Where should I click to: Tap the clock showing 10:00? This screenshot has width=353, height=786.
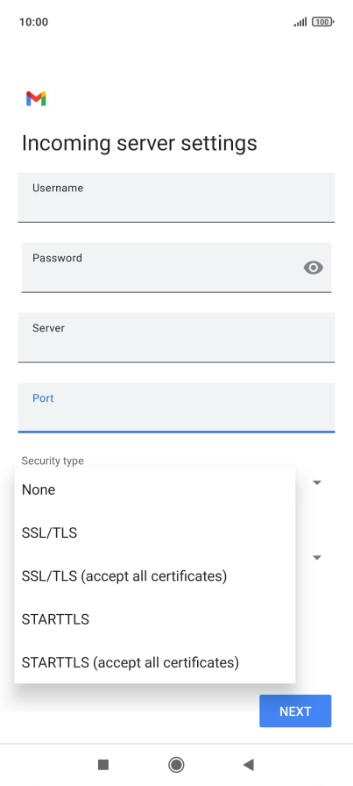(33, 22)
